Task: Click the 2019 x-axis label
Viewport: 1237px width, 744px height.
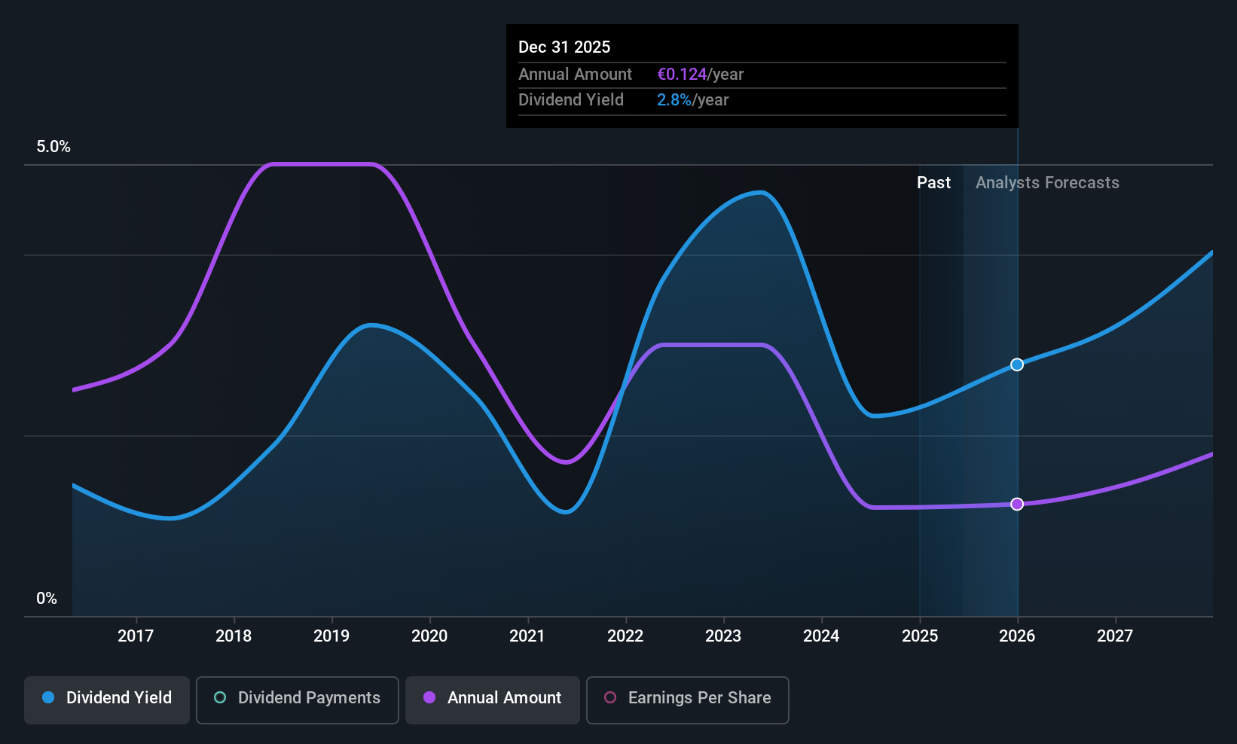Action: 331,636
